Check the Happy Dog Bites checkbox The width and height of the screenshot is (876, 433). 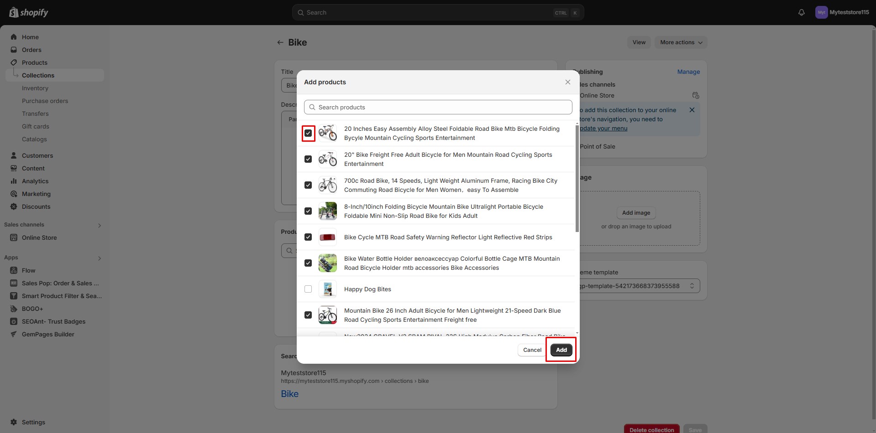point(308,289)
